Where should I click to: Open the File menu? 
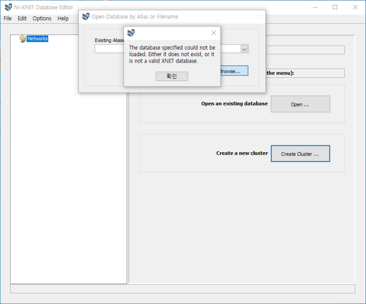(7, 18)
